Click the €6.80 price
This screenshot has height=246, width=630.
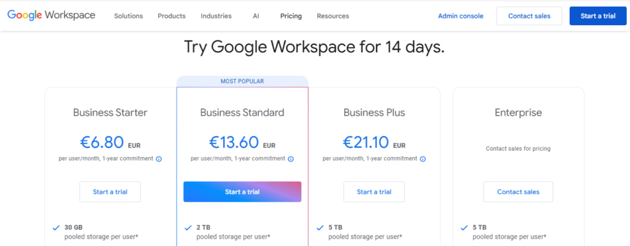point(102,142)
